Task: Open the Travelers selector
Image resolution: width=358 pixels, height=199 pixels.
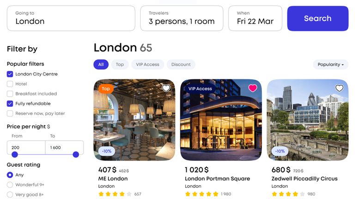Action: 182,18
